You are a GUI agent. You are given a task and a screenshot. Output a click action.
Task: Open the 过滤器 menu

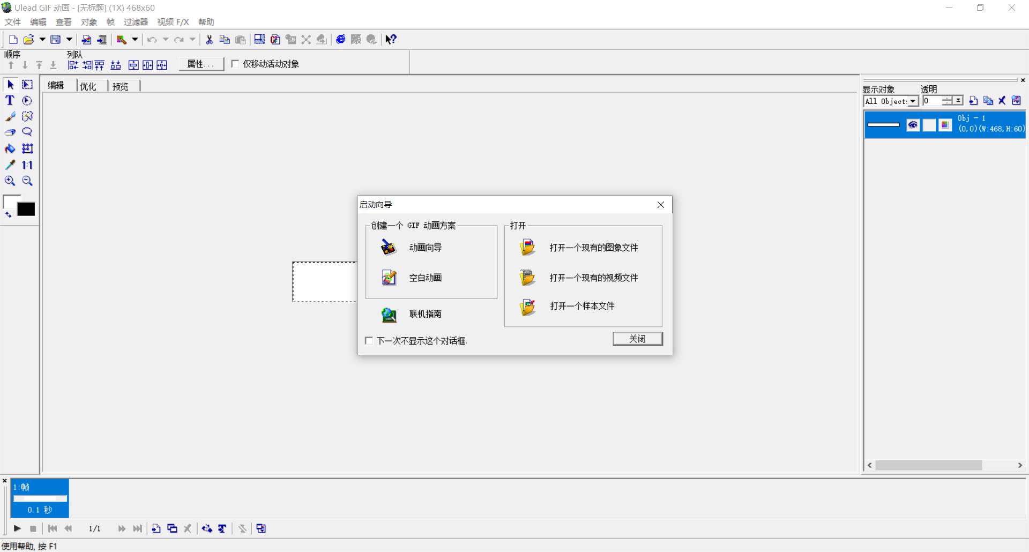[x=136, y=22]
